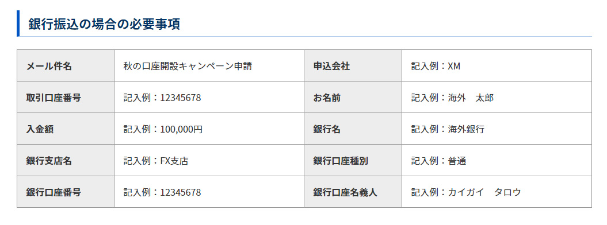Image resolution: width=607 pixels, height=225 pixels.
Task: Click the FX支店 example value
Action: pyautogui.click(x=174, y=161)
